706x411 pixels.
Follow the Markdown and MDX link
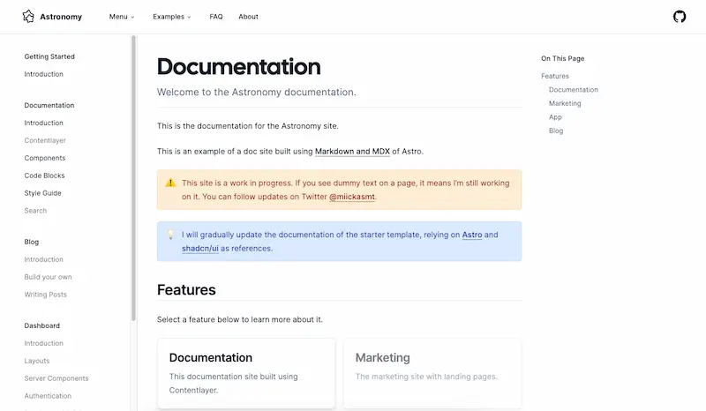point(352,152)
